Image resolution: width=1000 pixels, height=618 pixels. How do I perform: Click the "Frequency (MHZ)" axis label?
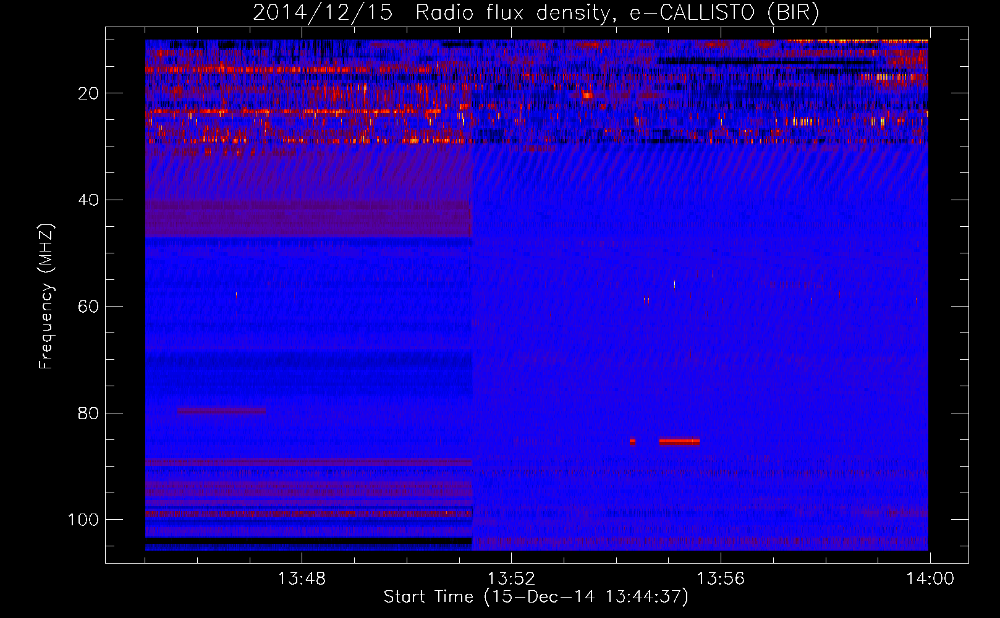(46, 296)
